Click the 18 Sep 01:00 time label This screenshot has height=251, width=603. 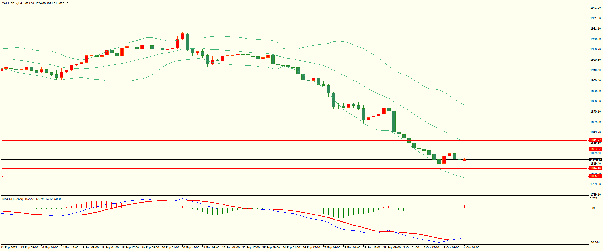(x=110, y=248)
